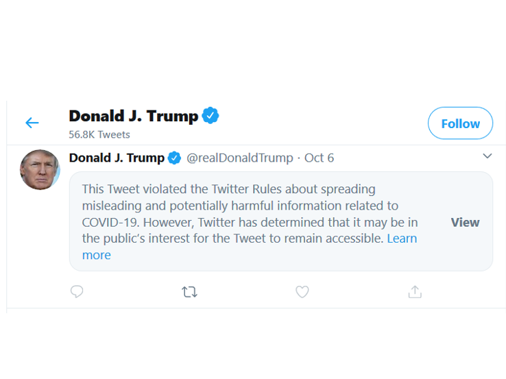Open the Learn more link
506x379 pixels.
coord(402,239)
